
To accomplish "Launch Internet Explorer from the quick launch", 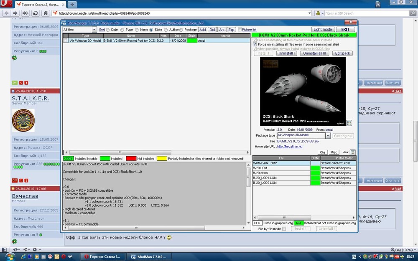I will pyautogui.click(x=23, y=257).
